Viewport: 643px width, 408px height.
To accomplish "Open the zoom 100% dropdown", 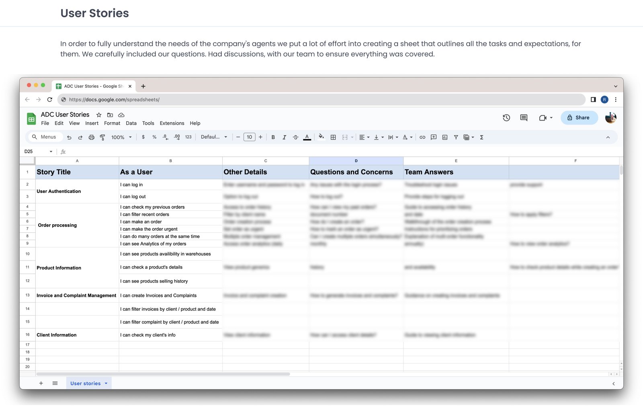I will point(121,137).
